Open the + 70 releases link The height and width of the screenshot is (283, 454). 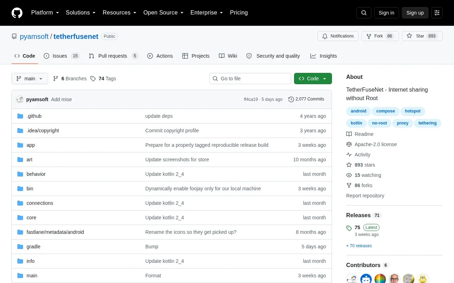359,246
